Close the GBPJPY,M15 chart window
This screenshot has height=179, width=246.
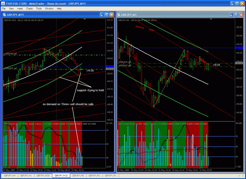112,15
